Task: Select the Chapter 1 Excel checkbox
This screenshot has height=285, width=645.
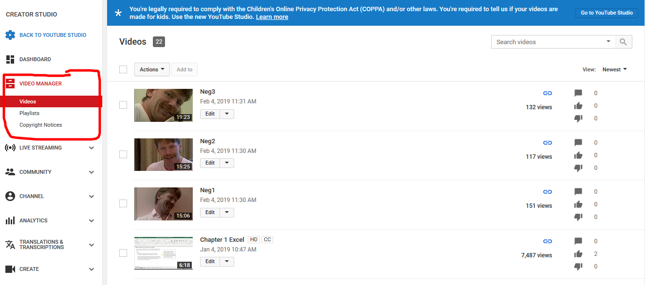Action: [x=123, y=253]
